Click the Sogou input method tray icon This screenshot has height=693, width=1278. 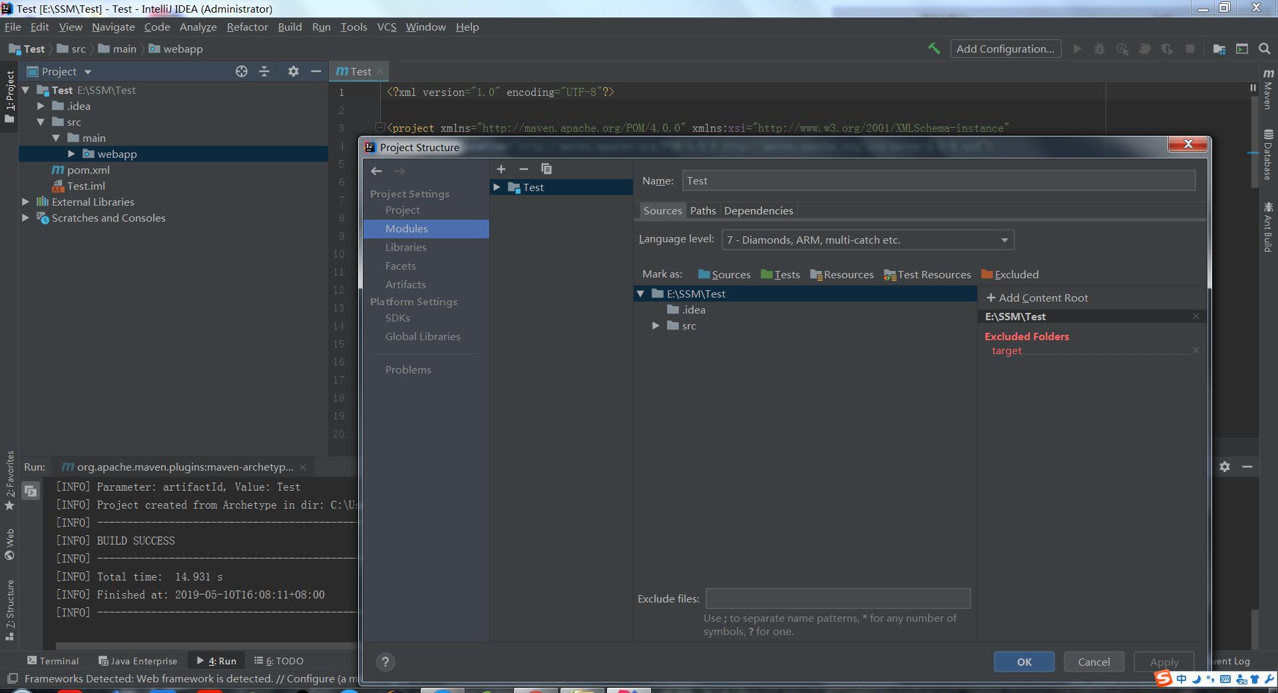click(x=1164, y=678)
